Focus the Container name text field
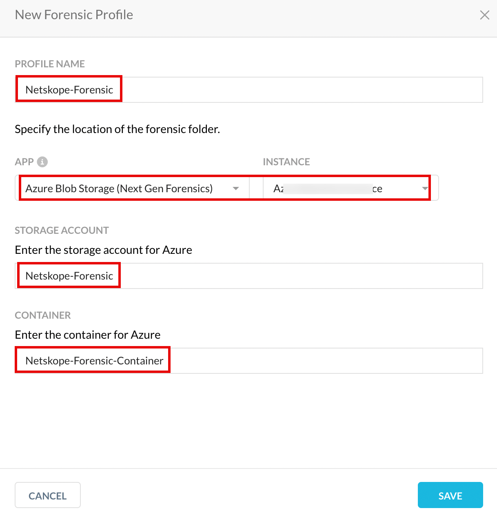This screenshot has width=497, height=515. coord(249,361)
